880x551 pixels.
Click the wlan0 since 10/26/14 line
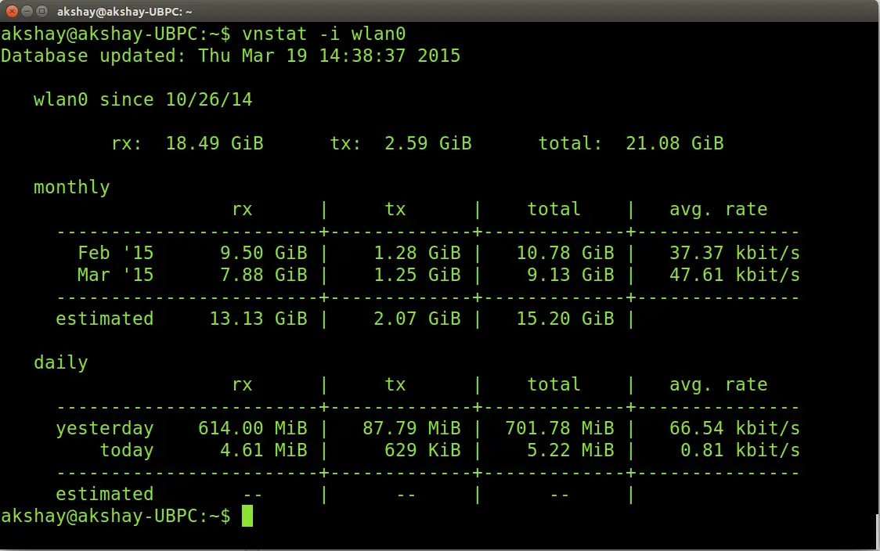pos(143,99)
